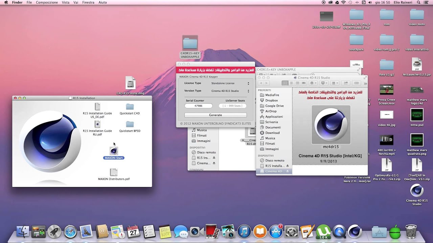Open the Version Type dropdown
Screen dimensions: 433x243
[x=230, y=91]
